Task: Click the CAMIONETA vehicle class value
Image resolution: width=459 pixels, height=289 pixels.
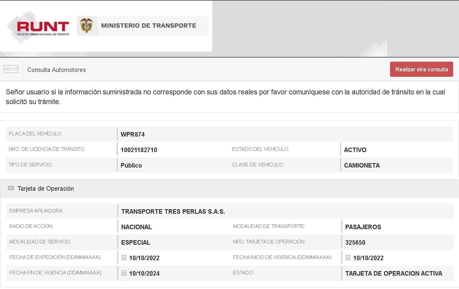Action: click(362, 165)
